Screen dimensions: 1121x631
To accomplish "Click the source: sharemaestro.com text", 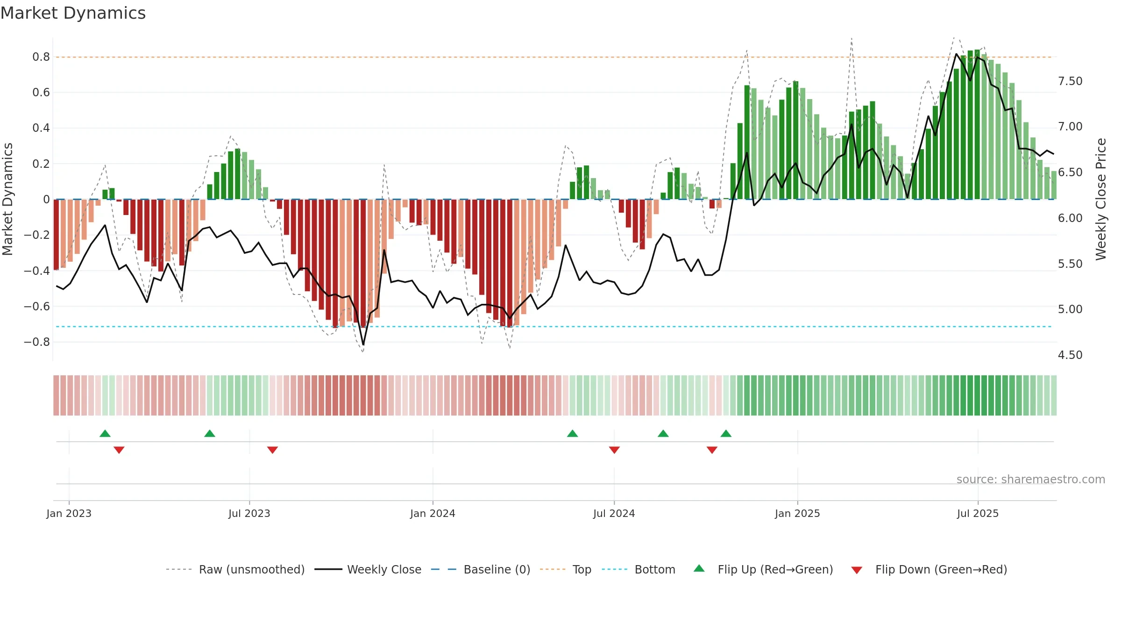I will pyautogui.click(x=1031, y=480).
